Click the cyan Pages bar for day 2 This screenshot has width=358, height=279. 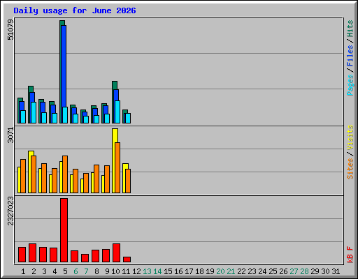point(34,112)
